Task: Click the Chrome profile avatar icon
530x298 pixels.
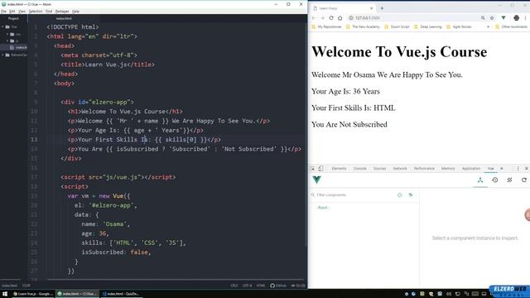Action: click(x=516, y=18)
